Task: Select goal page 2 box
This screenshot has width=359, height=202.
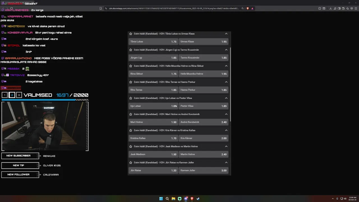Action: coord(12,95)
